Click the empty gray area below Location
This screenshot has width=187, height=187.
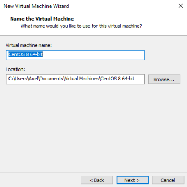(93, 128)
